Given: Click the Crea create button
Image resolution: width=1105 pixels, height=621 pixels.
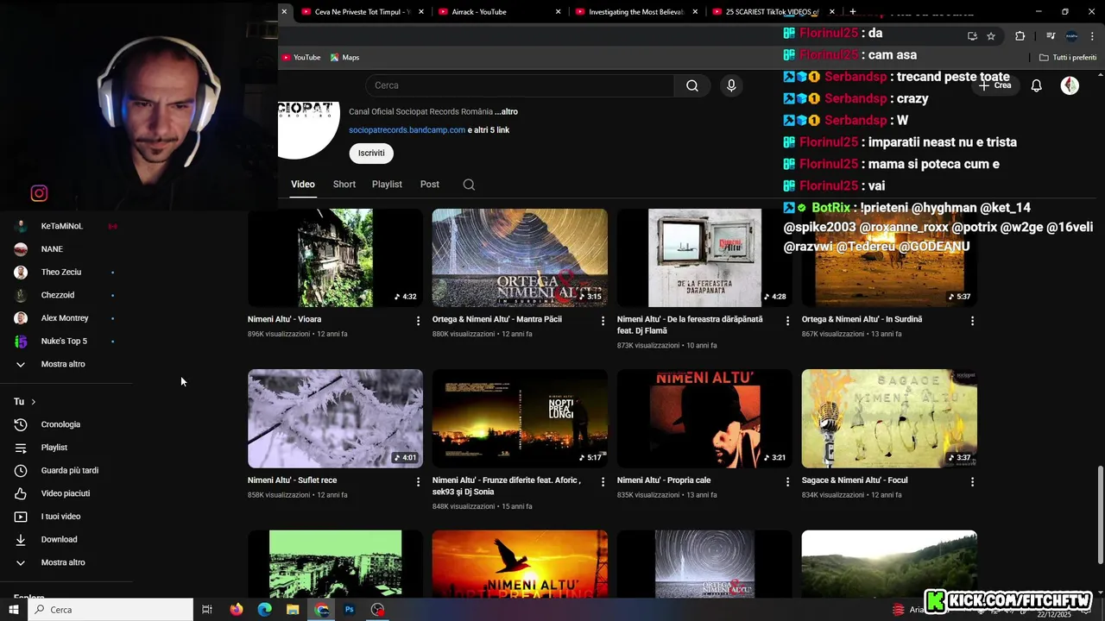Looking at the screenshot, I should tap(994, 85).
